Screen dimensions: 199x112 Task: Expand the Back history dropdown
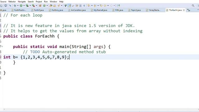tap(108, 6)
